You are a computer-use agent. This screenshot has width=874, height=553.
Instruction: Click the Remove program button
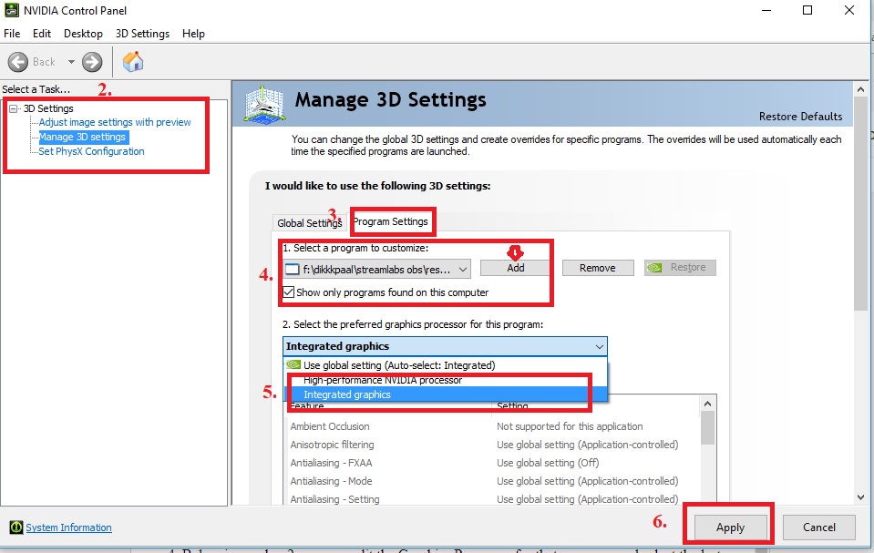(x=598, y=268)
